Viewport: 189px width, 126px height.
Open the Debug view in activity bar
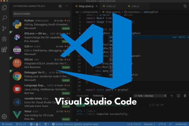click(x=4, y=39)
